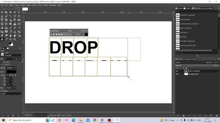Choose the Arial Bold Italic font
Image resolution: width=220 pixels, height=123 pixels.
[185, 19]
